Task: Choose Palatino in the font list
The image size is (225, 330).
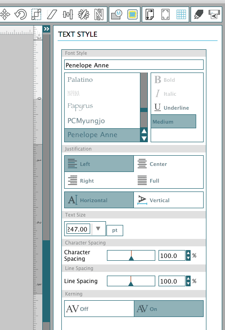Action: 80,79
